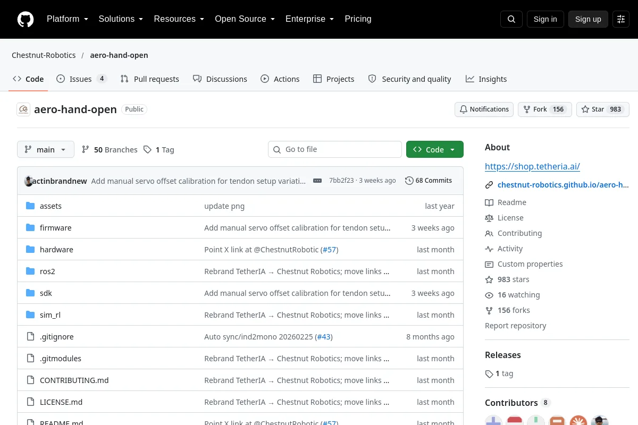This screenshot has width=638, height=425.
Task: Go to the Insights tab
Action: click(486, 79)
